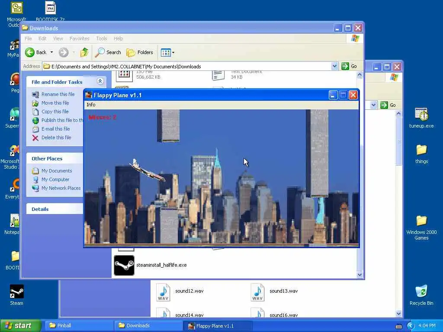The height and width of the screenshot is (332, 443).
Task: Click the Rename this file icon
Action: pos(35,95)
